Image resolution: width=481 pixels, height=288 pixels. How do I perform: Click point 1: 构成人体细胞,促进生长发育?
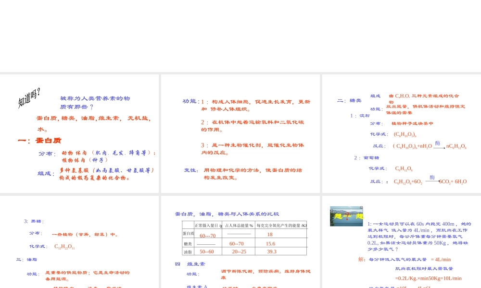(256, 105)
